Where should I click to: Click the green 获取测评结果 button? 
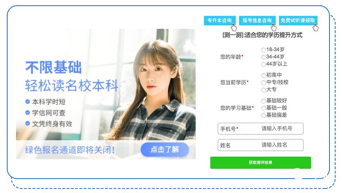coord(260,163)
